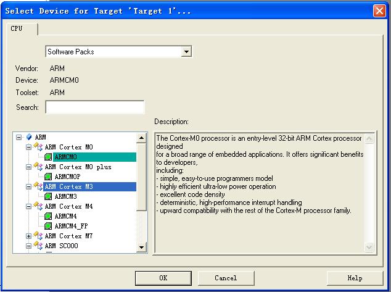This screenshot has width=391, height=292.
Task: Select ARM Cortex M4 tree label
Action: pos(69,206)
